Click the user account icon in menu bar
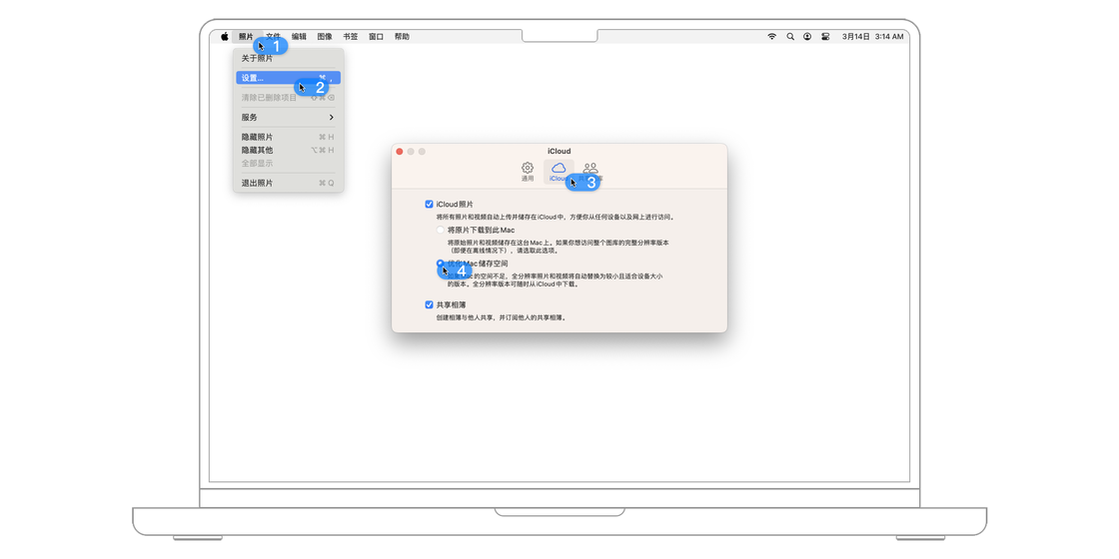 807,36
